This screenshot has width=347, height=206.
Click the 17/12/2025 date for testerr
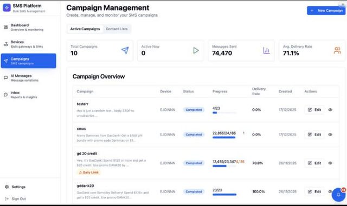pos(287,110)
